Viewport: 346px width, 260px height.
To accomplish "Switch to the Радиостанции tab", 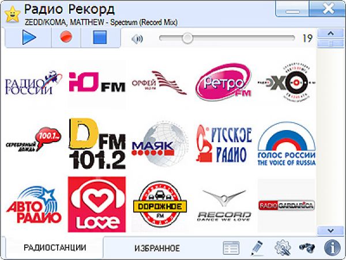I will tap(55, 247).
